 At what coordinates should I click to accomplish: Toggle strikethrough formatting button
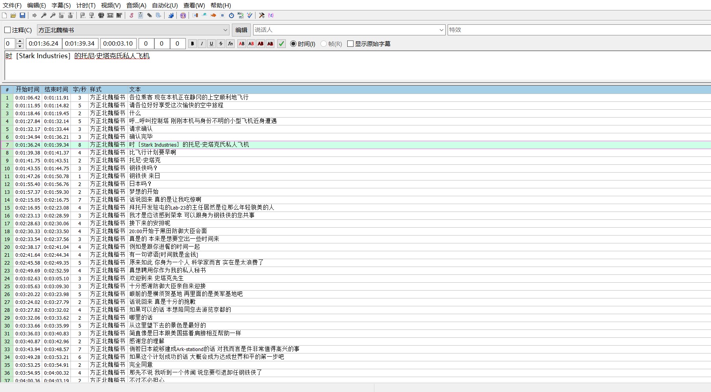(x=221, y=44)
